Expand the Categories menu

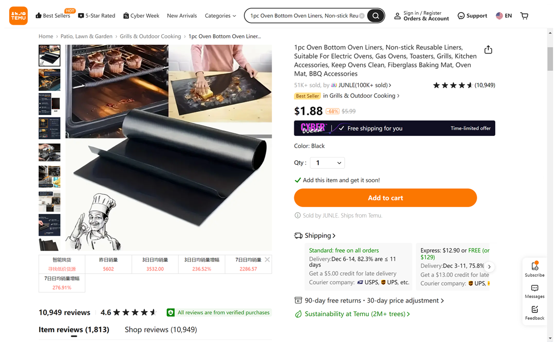[220, 16]
